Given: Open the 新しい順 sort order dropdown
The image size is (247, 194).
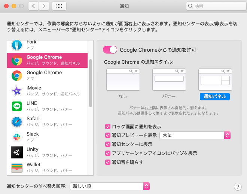Looking at the screenshot, I should [110, 187].
